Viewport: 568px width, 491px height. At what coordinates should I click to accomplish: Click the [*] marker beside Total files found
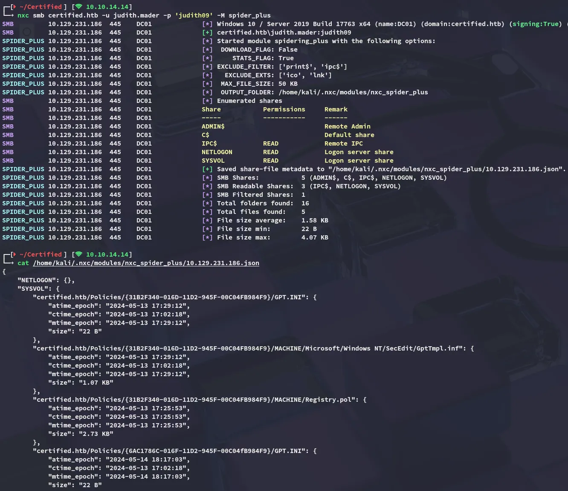(x=207, y=212)
